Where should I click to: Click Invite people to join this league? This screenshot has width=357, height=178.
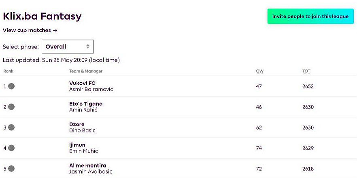(x=310, y=16)
